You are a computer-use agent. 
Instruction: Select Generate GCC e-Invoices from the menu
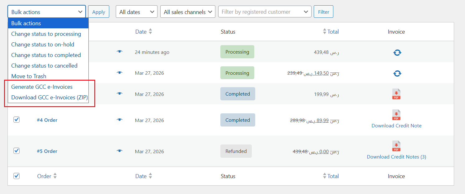pos(41,87)
